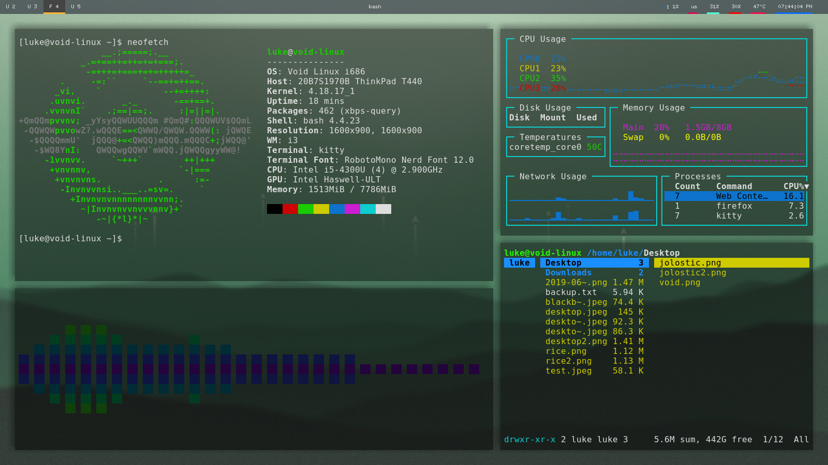The height and width of the screenshot is (465, 828).
Task: Switch to workspace U 2
Action: click(x=11, y=7)
